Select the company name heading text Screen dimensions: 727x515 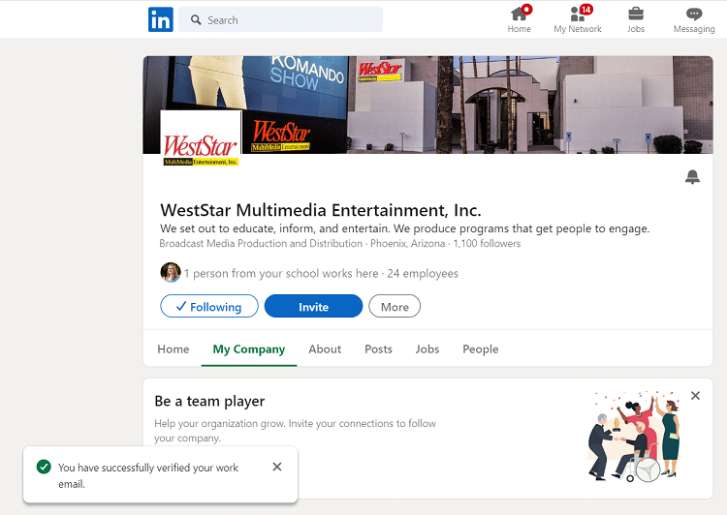click(x=321, y=210)
